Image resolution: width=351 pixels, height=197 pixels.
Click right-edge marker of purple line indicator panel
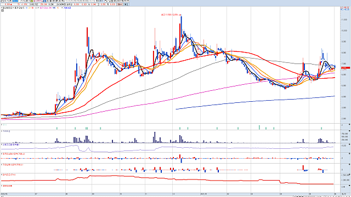coord(349,144)
